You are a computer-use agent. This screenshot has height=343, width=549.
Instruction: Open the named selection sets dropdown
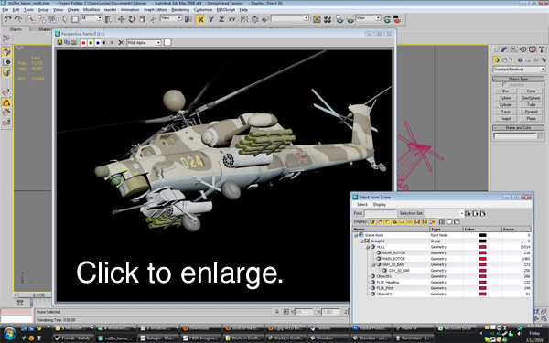click(290, 18)
